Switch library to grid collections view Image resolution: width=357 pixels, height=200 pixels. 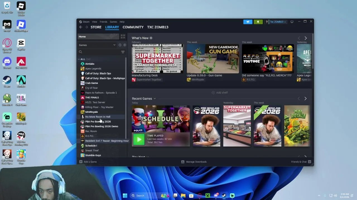(123, 37)
